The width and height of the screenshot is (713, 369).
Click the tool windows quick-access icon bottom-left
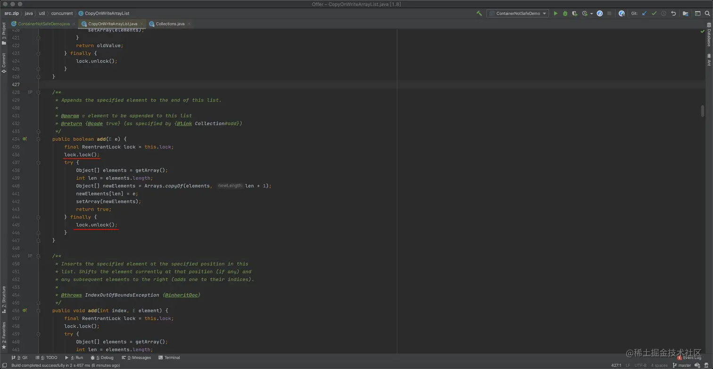click(4, 365)
